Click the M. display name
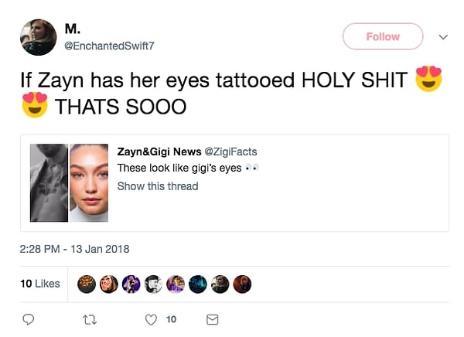 (x=72, y=29)
